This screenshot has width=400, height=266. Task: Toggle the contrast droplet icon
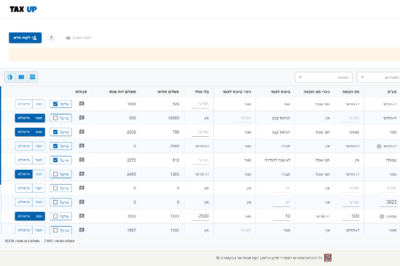pos(10,77)
